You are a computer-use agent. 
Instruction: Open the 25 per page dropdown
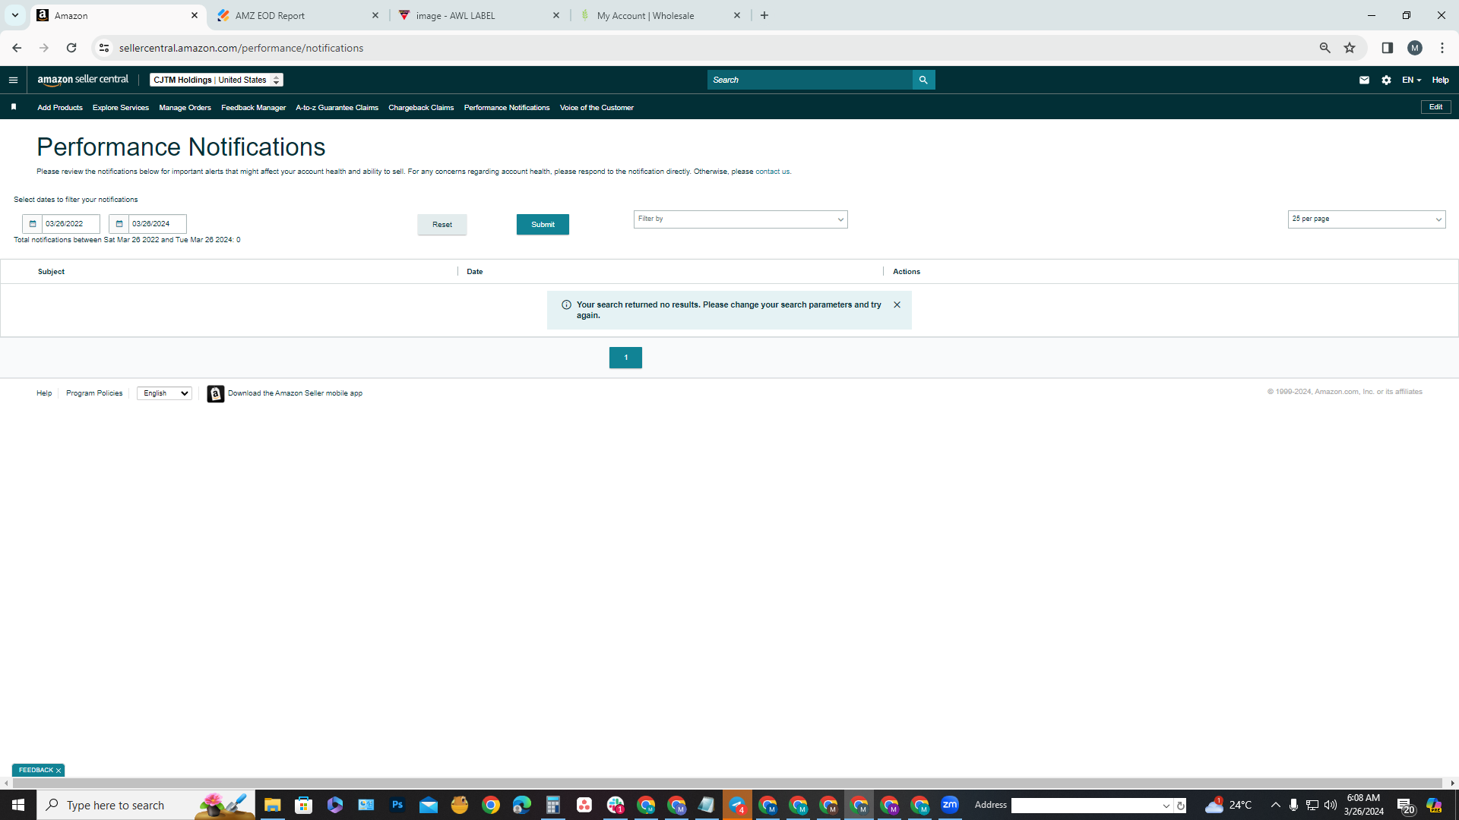pos(1366,219)
